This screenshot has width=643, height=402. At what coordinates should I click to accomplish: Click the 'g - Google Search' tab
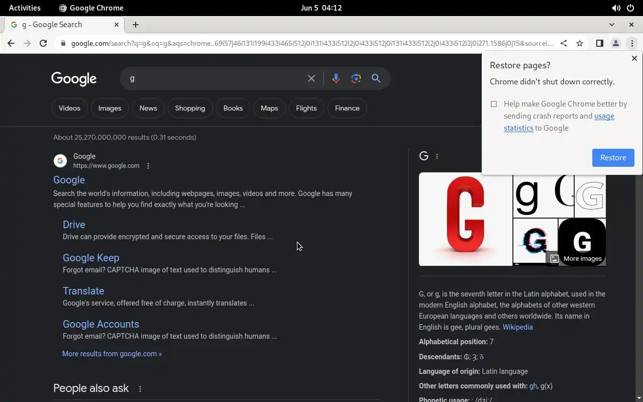[64, 25]
